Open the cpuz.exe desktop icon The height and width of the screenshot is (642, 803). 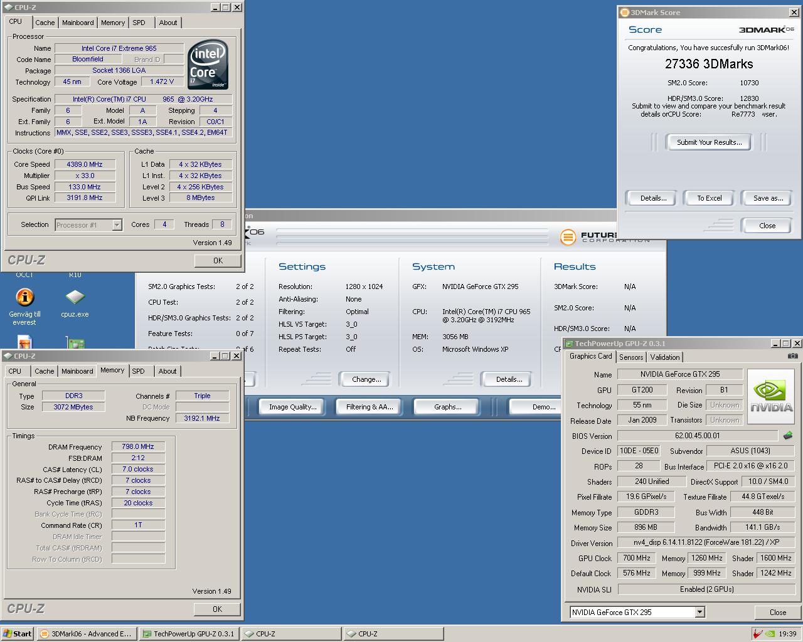coord(75,303)
